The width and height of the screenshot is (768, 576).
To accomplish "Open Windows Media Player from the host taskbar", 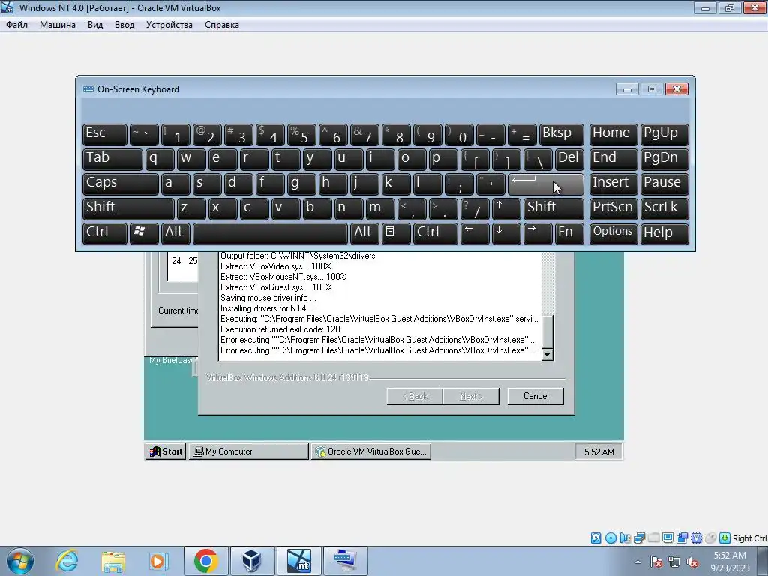I will coord(159,561).
